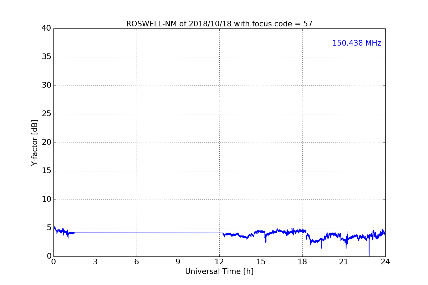Click the x-axis tick label 18
Screen dimensions: 428x285
click(x=302, y=262)
